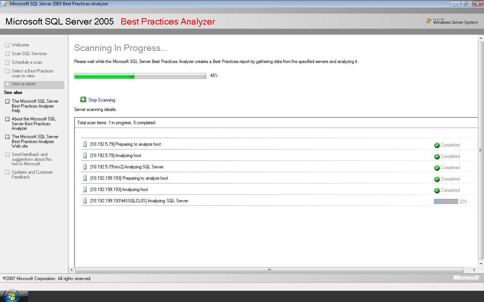Select the 10.192.199.193\MSSQLCL01 Analyzing SQL Server text
484x302 pixels.
[139, 201]
